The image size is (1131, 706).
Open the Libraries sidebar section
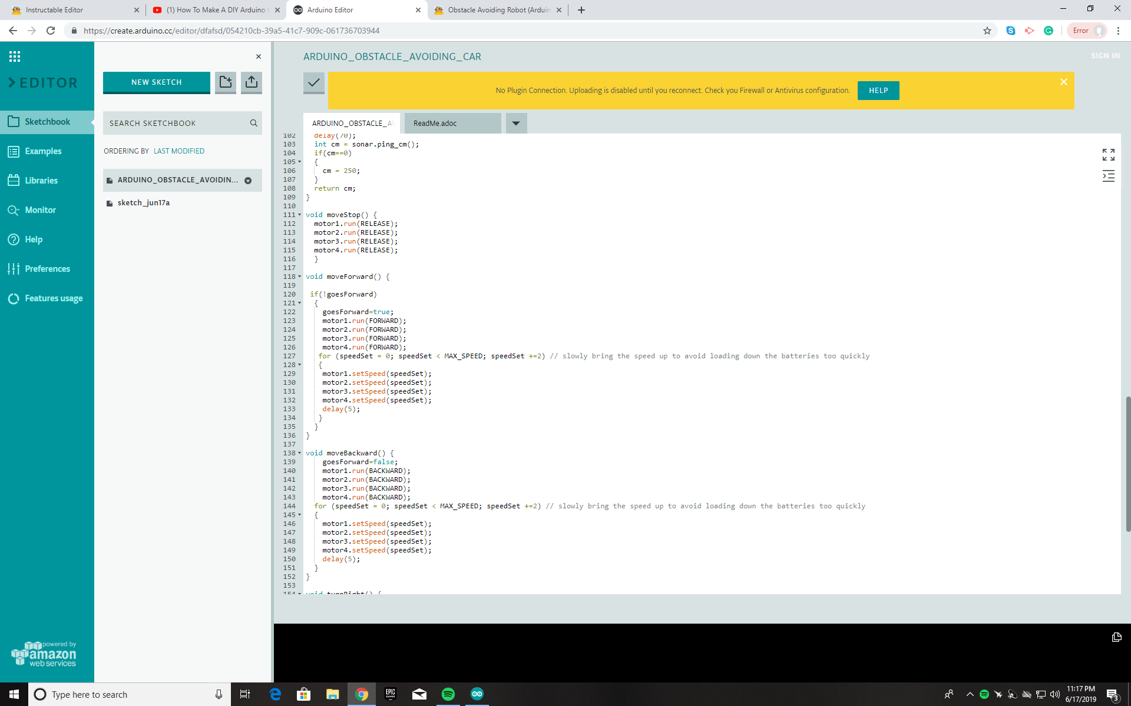click(x=41, y=181)
